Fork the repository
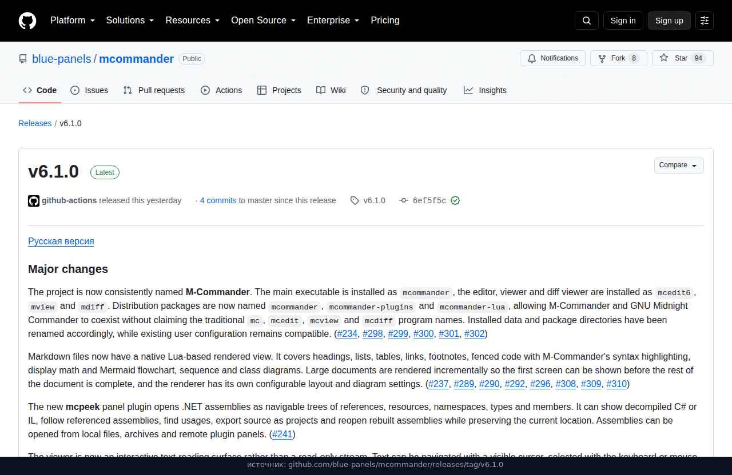 [618, 58]
